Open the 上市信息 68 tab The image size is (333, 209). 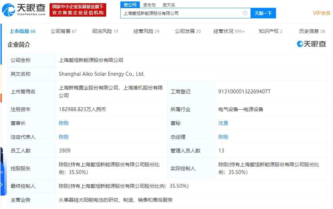[22, 31]
